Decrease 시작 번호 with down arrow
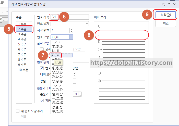The width and height of the screenshot is (179, 126). (x=71, y=32)
